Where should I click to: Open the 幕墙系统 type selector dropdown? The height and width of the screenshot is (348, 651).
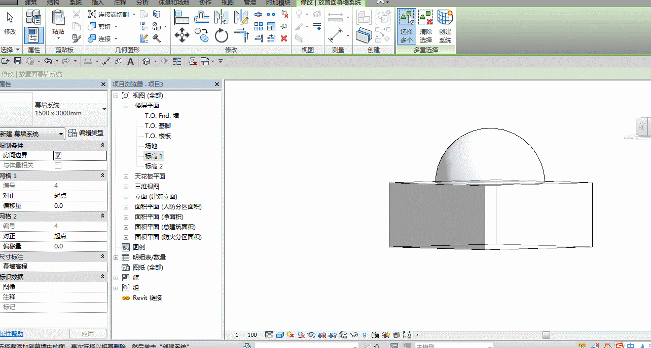tap(104, 109)
